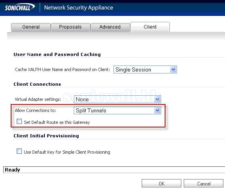Check Use Default Key for Simple Provisioning
The height and width of the screenshot is (191, 225).
(x=19, y=151)
